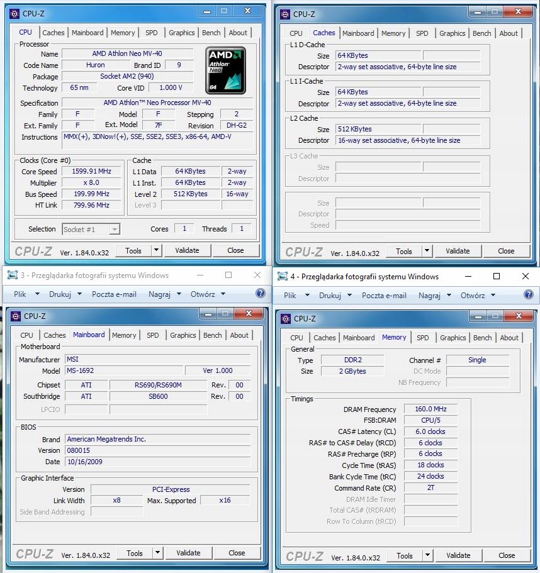Open Graphics tab in Caches window
Screen dimensions: 540x573
(453, 33)
